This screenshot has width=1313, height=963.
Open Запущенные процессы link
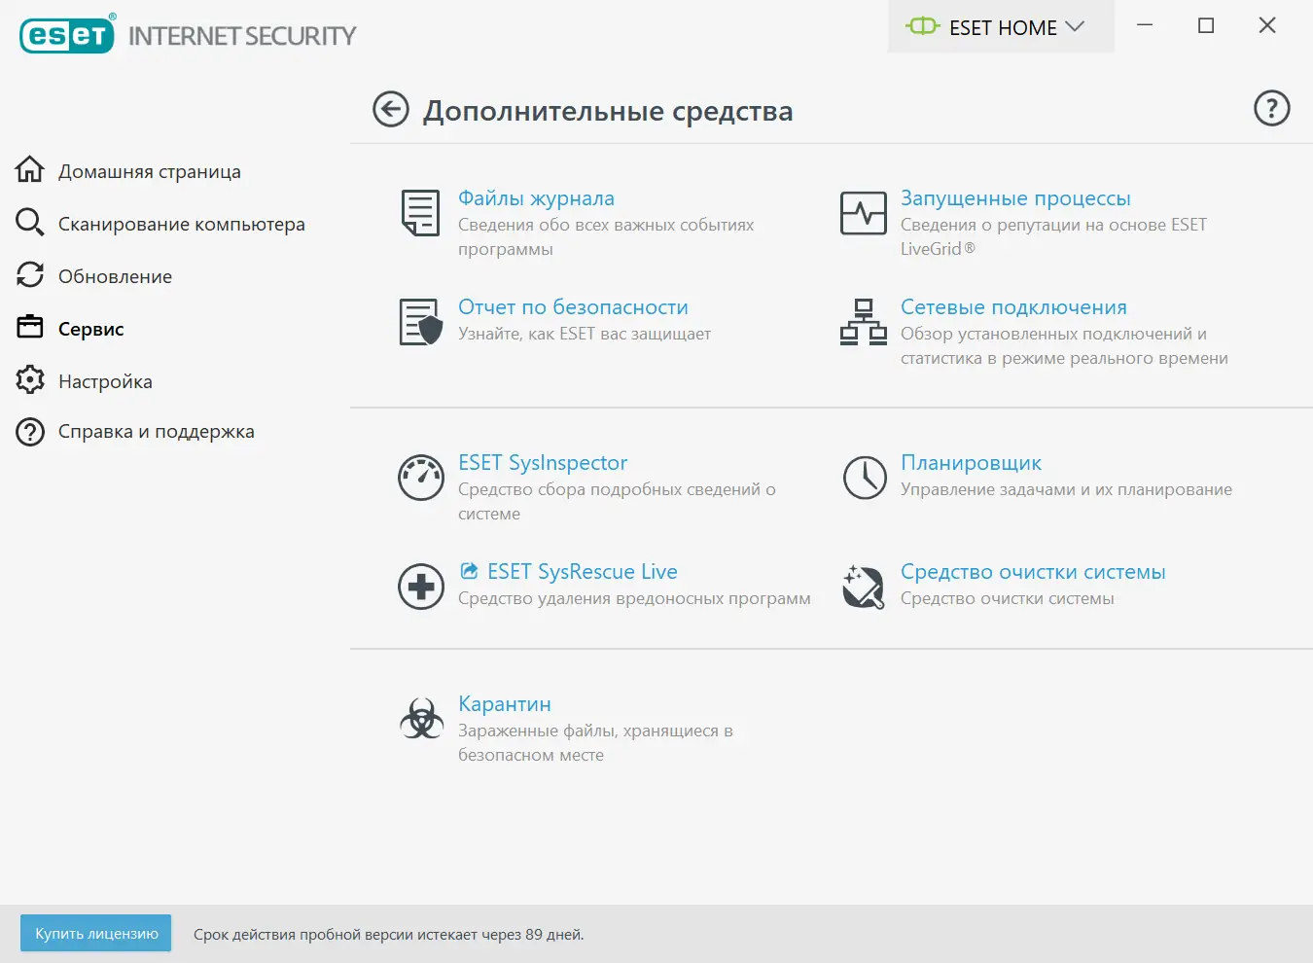(x=1015, y=198)
